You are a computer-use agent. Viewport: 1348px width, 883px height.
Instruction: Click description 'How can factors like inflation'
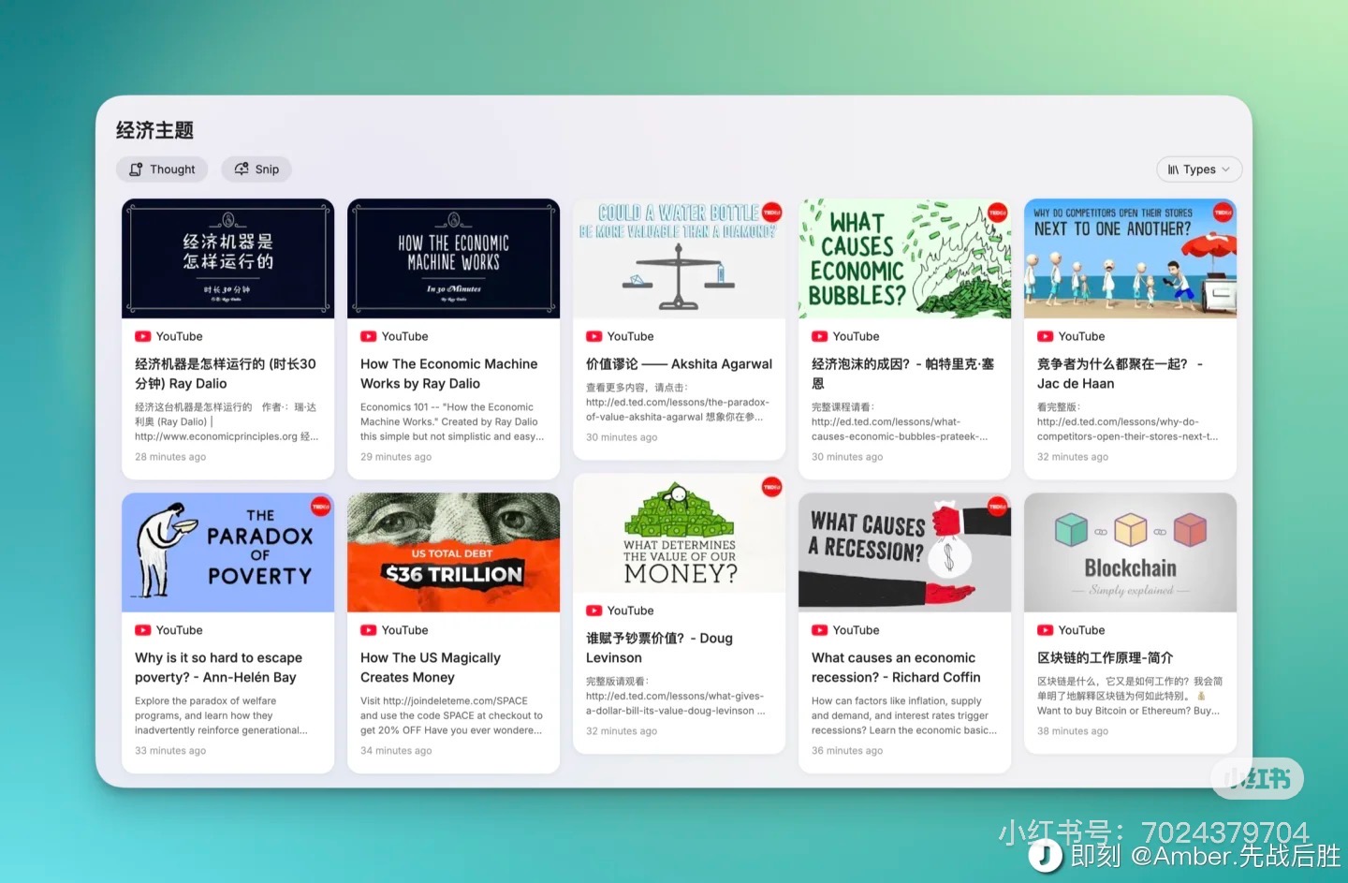pyautogui.click(x=904, y=715)
